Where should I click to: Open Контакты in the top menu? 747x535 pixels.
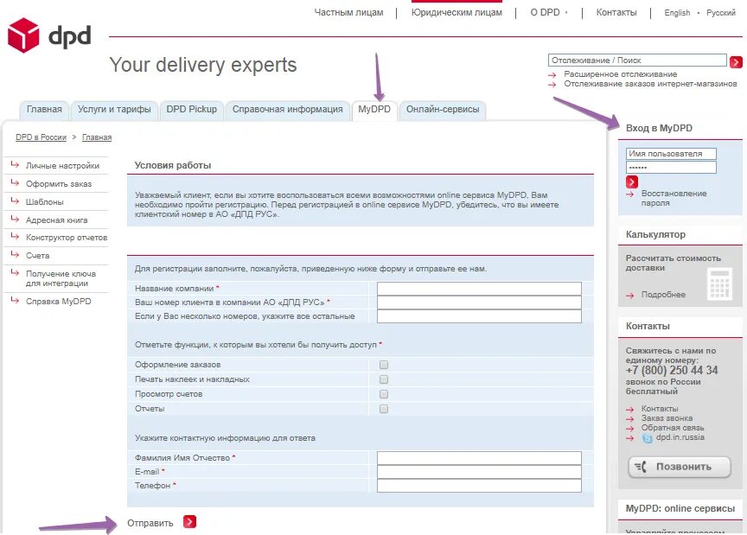click(x=616, y=12)
